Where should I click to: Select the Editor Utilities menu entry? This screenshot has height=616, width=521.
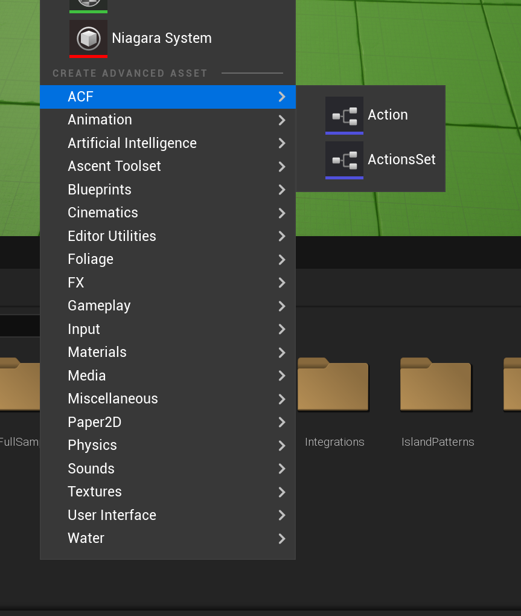112,236
